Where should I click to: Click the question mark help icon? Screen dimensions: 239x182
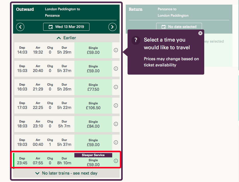136,40
